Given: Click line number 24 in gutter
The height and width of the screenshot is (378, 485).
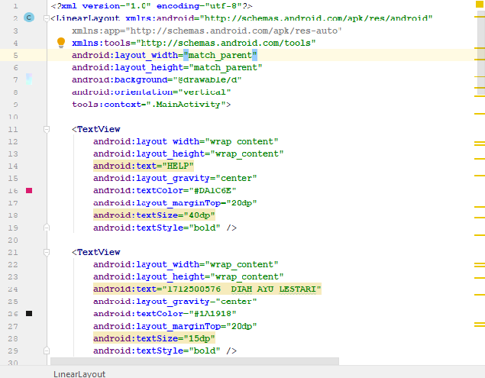Looking at the screenshot, I should point(13,289).
